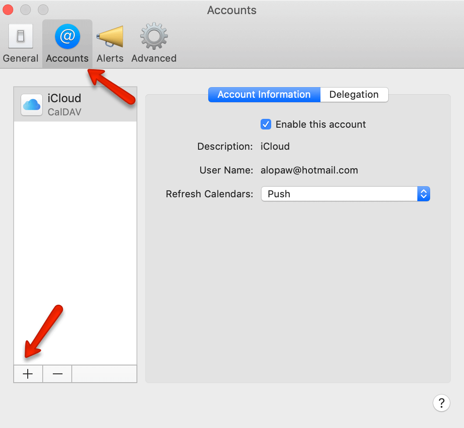Add a new account with plus button
Viewport: 464px width, 428px height.
[28, 374]
